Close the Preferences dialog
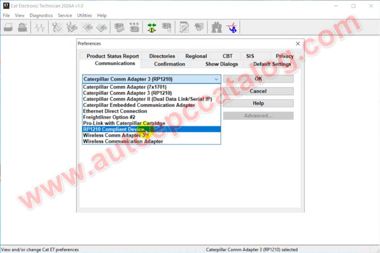 pyautogui.click(x=298, y=44)
